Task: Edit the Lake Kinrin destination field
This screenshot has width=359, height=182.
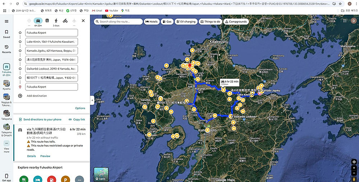Action: pos(51,42)
